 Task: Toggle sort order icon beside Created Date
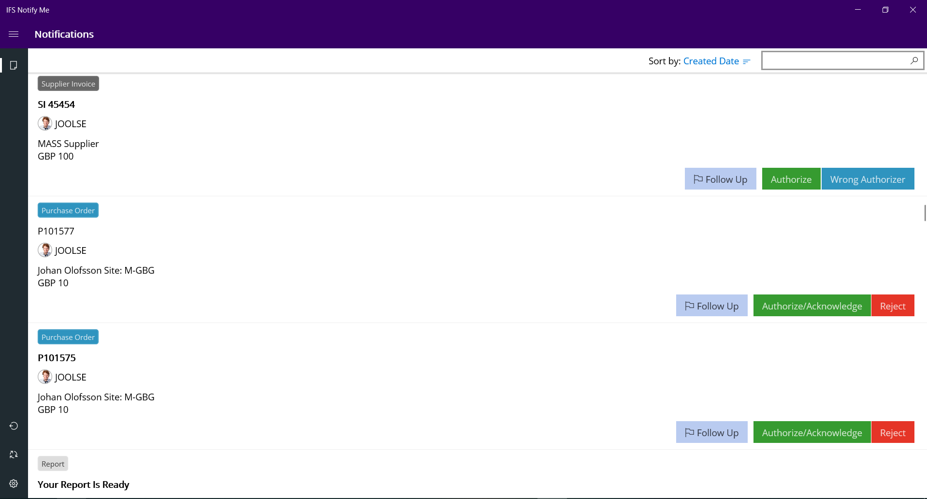click(x=747, y=61)
